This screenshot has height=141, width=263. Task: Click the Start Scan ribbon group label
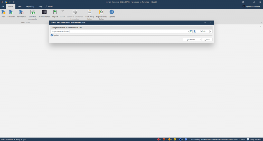[x=25, y=22]
